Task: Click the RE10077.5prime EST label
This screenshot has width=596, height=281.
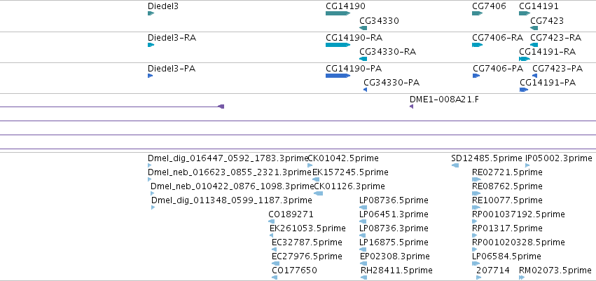Action: [x=507, y=200]
